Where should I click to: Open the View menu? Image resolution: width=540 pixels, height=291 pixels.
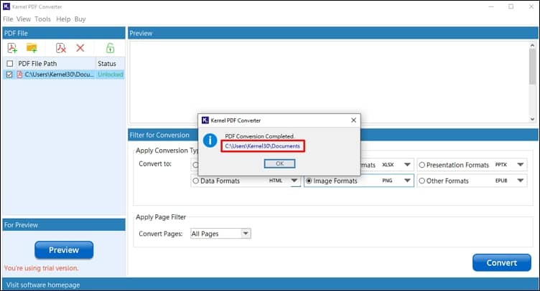[x=24, y=19]
